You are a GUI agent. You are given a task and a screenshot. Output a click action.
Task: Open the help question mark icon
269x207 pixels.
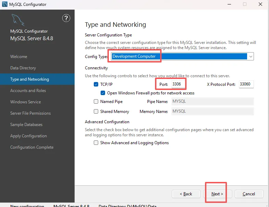coord(66,18)
